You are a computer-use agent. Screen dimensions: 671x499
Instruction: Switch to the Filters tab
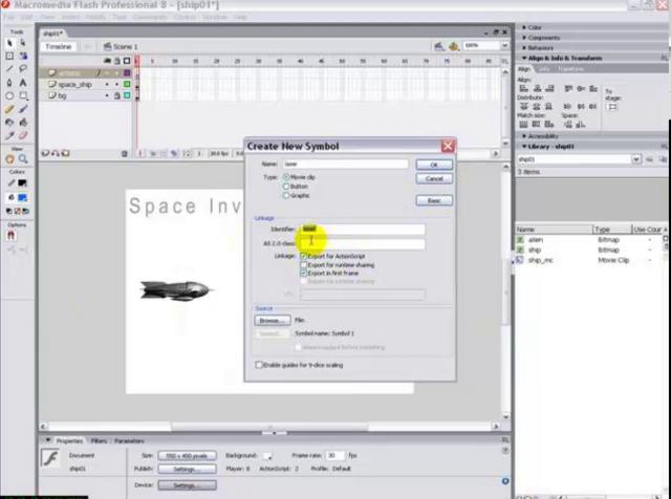(x=99, y=441)
